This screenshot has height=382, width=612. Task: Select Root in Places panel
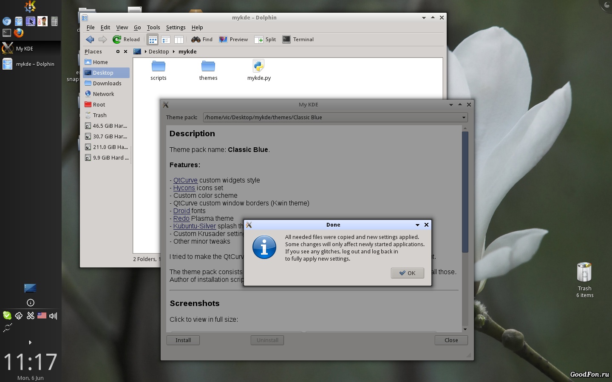tap(106, 104)
